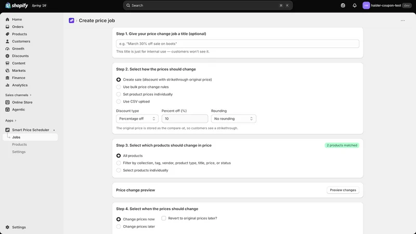The height and width of the screenshot is (234, 416).
Task: Click the job title input field
Action: coord(238,44)
